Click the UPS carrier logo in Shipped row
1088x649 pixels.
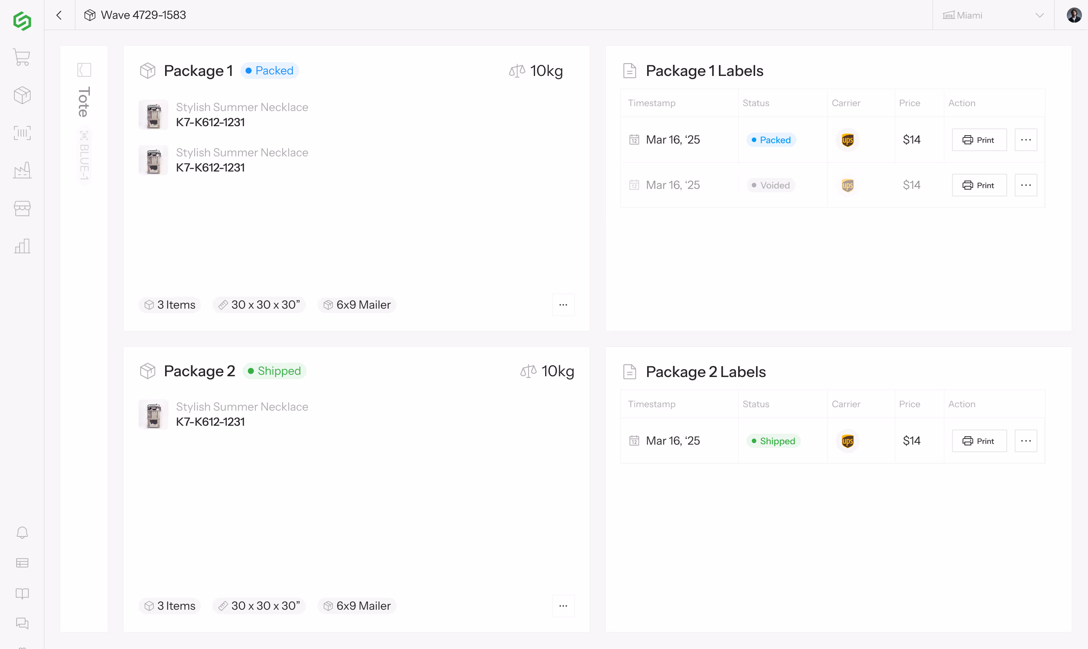tap(847, 441)
